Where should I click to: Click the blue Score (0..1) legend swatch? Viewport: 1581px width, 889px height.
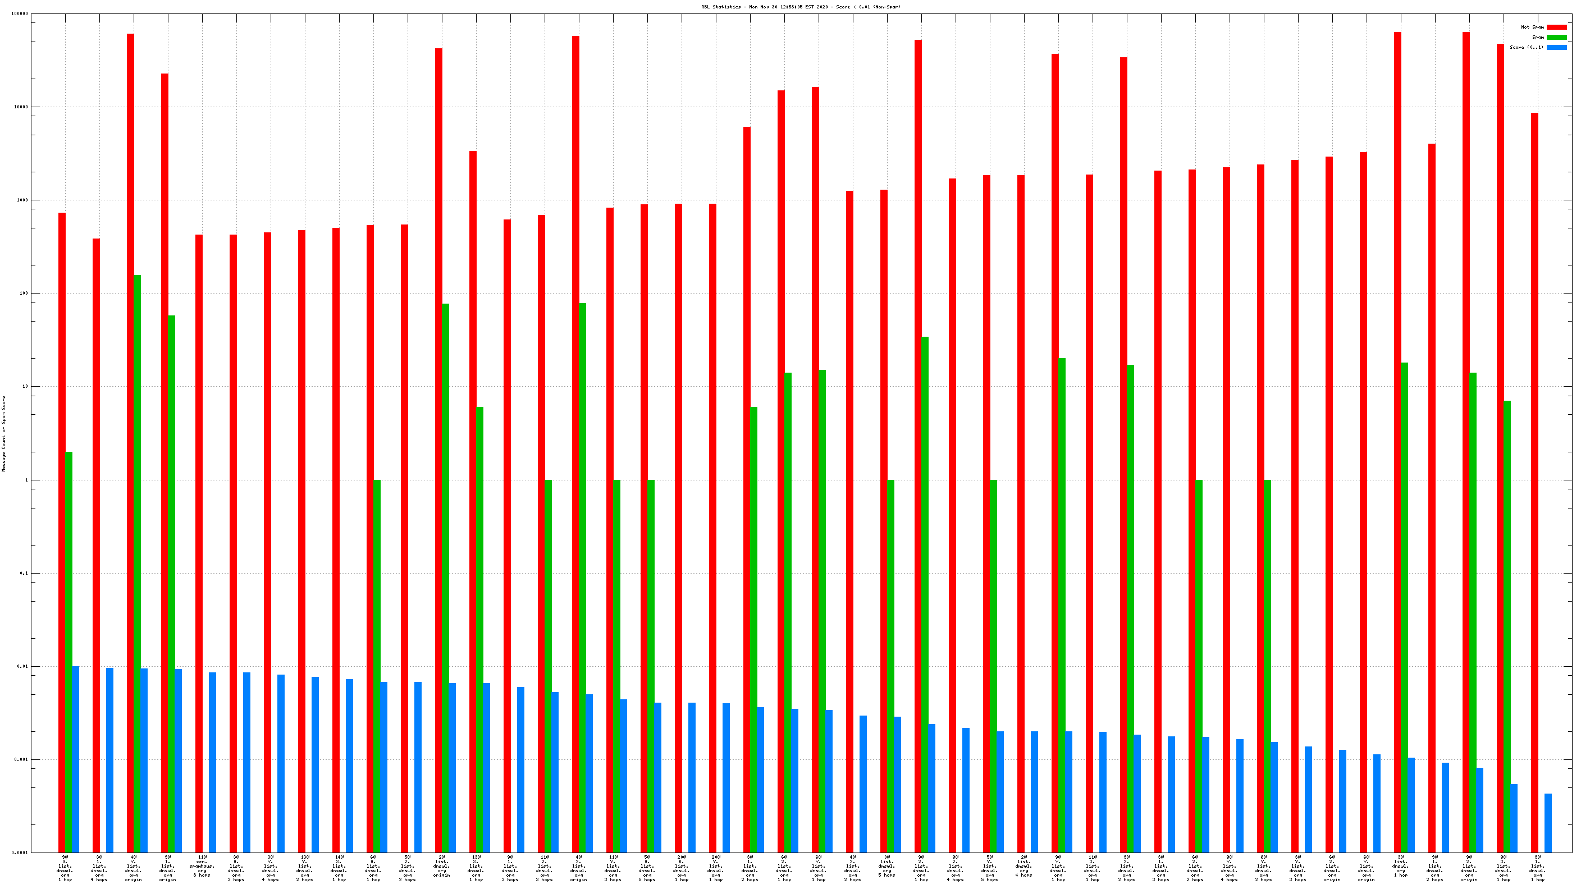point(1556,47)
